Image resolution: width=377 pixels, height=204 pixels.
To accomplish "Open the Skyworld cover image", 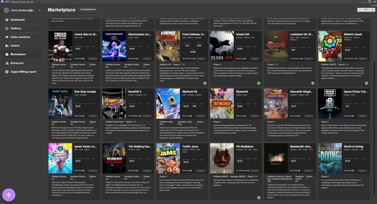I will (x=222, y=104).
